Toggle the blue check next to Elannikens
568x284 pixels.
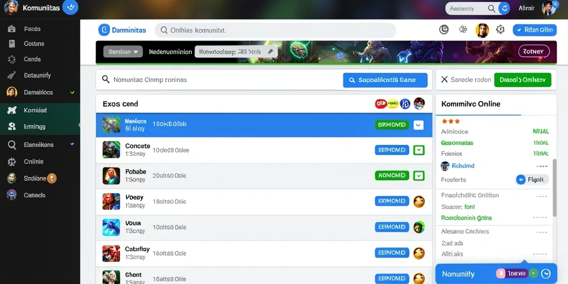[72, 144]
